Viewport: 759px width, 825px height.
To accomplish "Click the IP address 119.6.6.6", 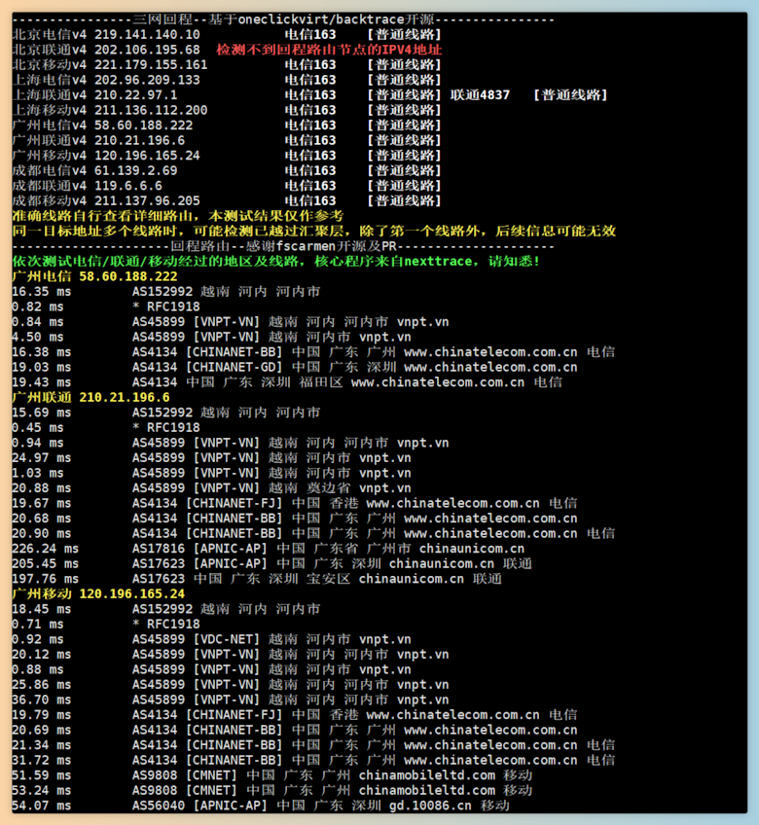I will click(127, 186).
